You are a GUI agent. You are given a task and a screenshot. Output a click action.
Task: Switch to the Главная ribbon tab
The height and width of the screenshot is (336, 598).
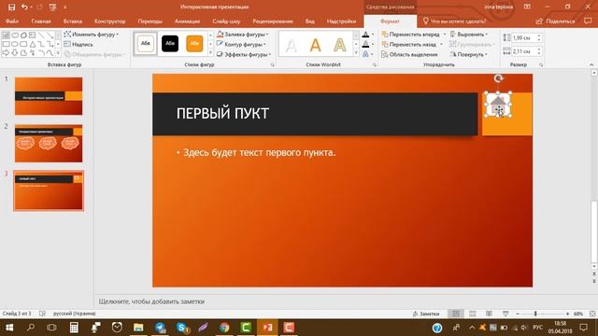41,21
